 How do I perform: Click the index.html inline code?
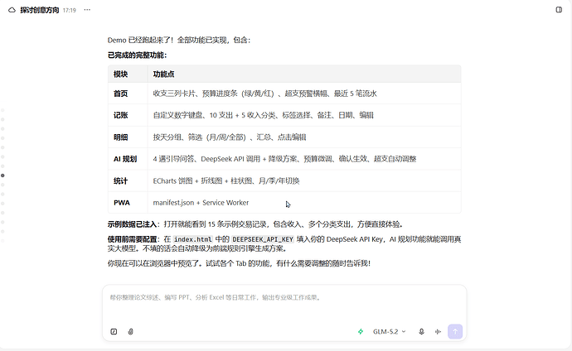click(x=193, y=239)
